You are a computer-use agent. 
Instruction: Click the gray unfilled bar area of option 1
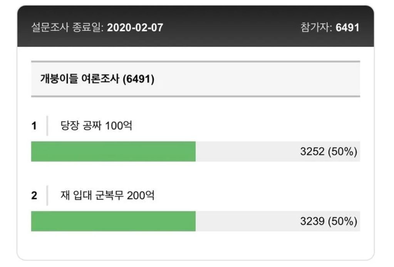tap(246, 151)
